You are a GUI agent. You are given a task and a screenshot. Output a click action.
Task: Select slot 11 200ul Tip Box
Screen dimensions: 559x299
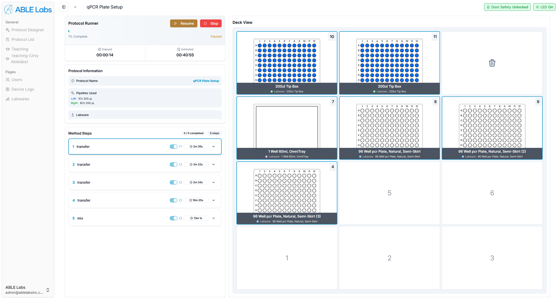click(389, 63)
